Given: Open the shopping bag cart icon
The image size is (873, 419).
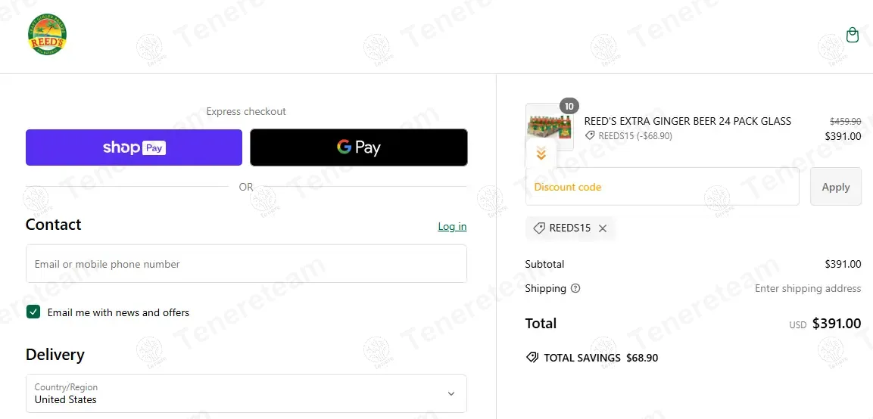Looking at the screenshot, I should coord(853,36).
